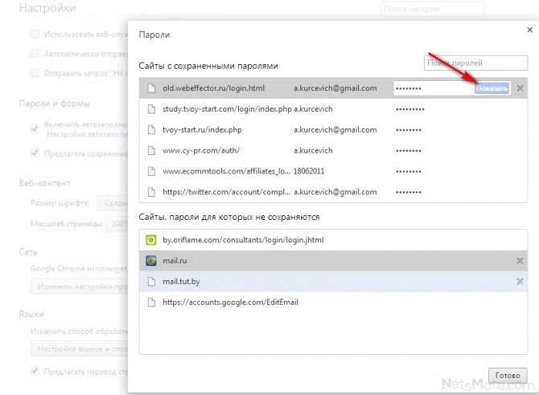Open 'Размер шрифта' dropdown
The width and height of the screenshot is (539, 395).
pyautogui.click(x=111, y=203)
